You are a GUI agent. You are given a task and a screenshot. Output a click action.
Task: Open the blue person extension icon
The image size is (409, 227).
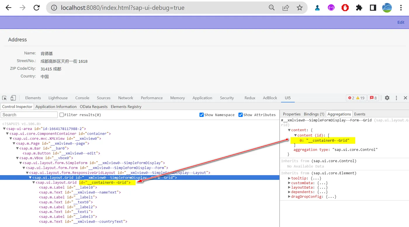[x=317, y=8]
